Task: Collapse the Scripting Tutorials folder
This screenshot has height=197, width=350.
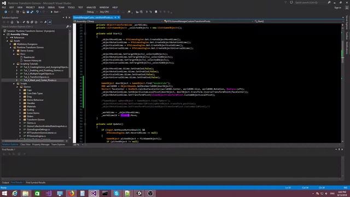Action: (14, 64)
